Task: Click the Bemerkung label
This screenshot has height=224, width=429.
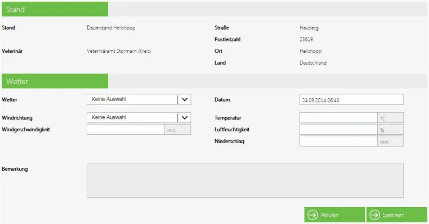Action: click(15, 169)
